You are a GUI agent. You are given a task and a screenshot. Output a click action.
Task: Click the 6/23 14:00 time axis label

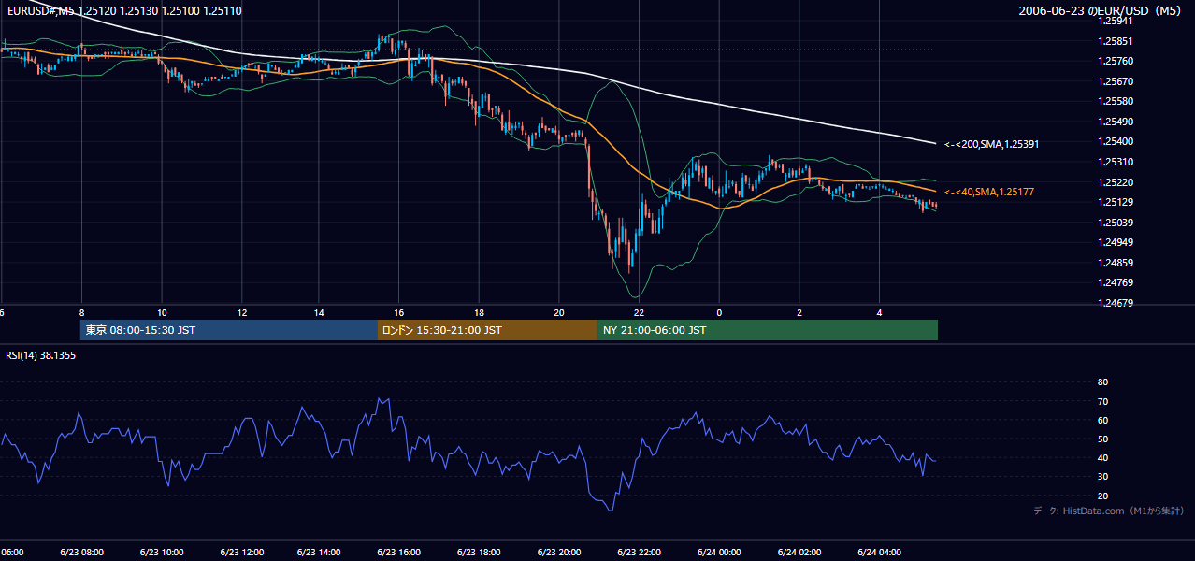pyautogui.click(x=321, y=553)
